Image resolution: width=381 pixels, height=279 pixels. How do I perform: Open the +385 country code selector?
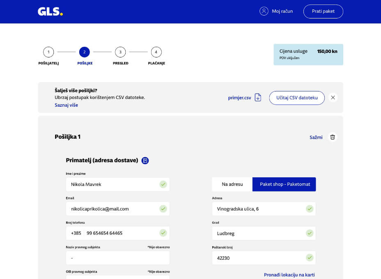[x=76, y=233]
